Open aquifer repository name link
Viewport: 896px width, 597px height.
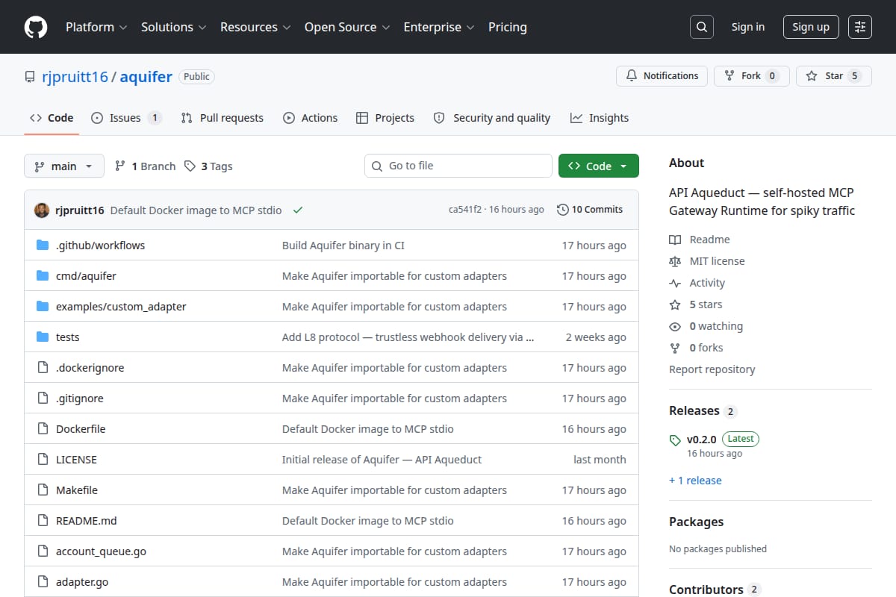[146, 76]
